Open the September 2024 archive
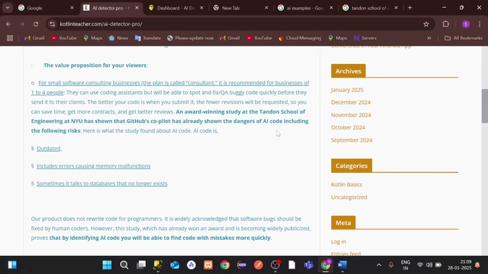The height and width of the screenshot is (274, 488). (x=351, y=140)
